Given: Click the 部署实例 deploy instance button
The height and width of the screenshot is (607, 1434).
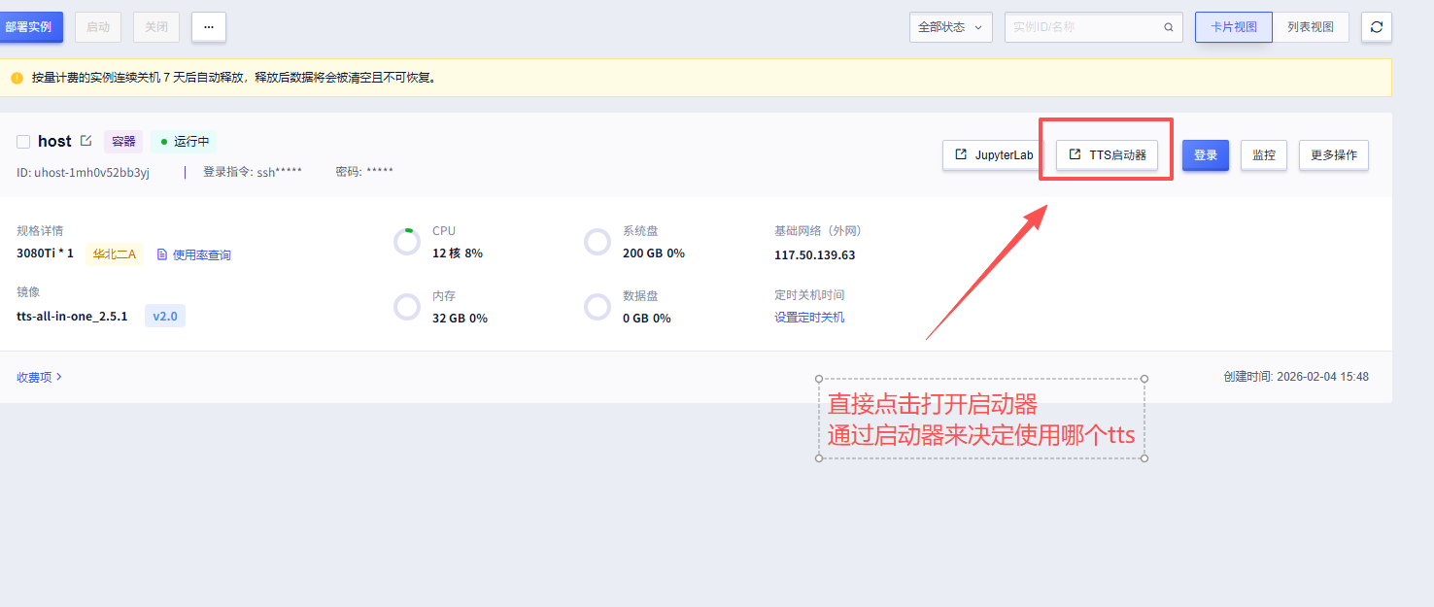Looking at the screenshot, I should [30, 26].
